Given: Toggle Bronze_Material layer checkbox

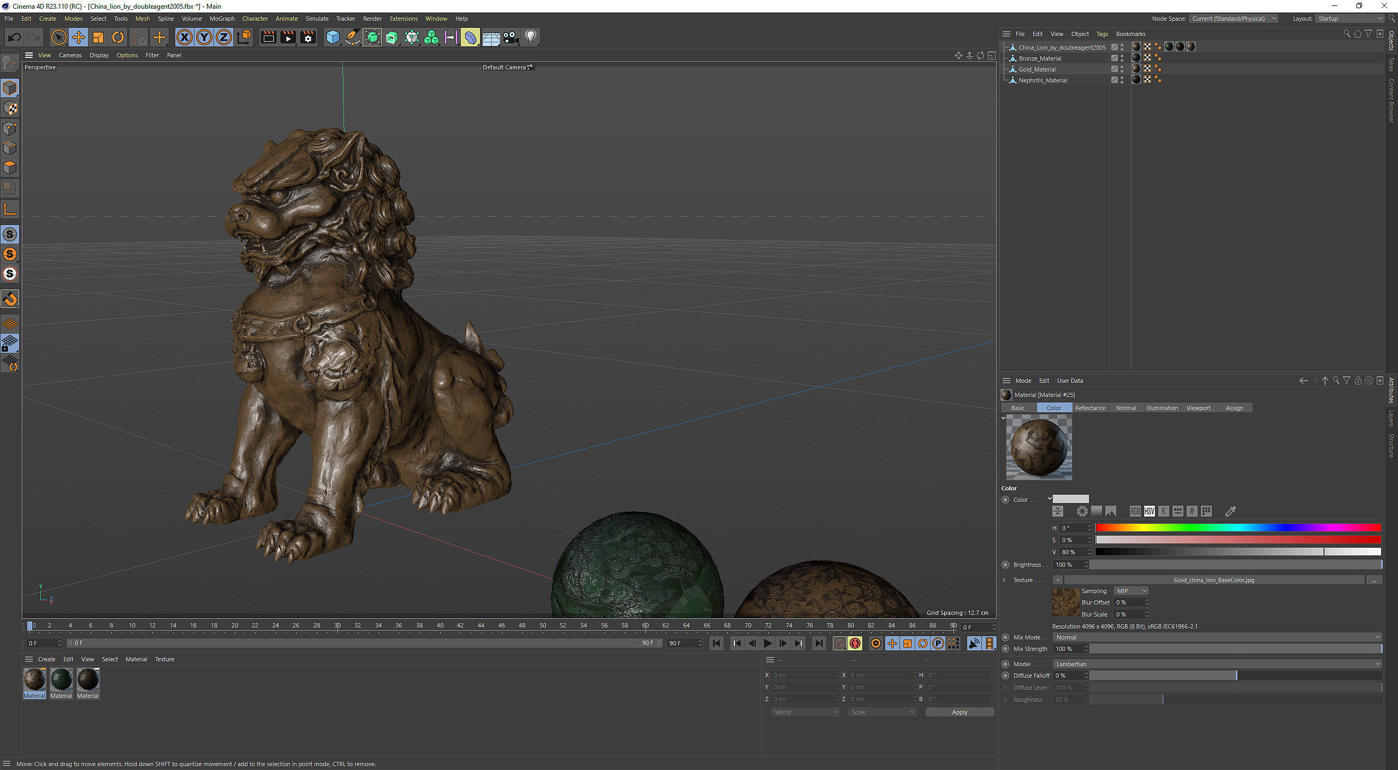Looking at the screenshot, I should coord(1115,58).
